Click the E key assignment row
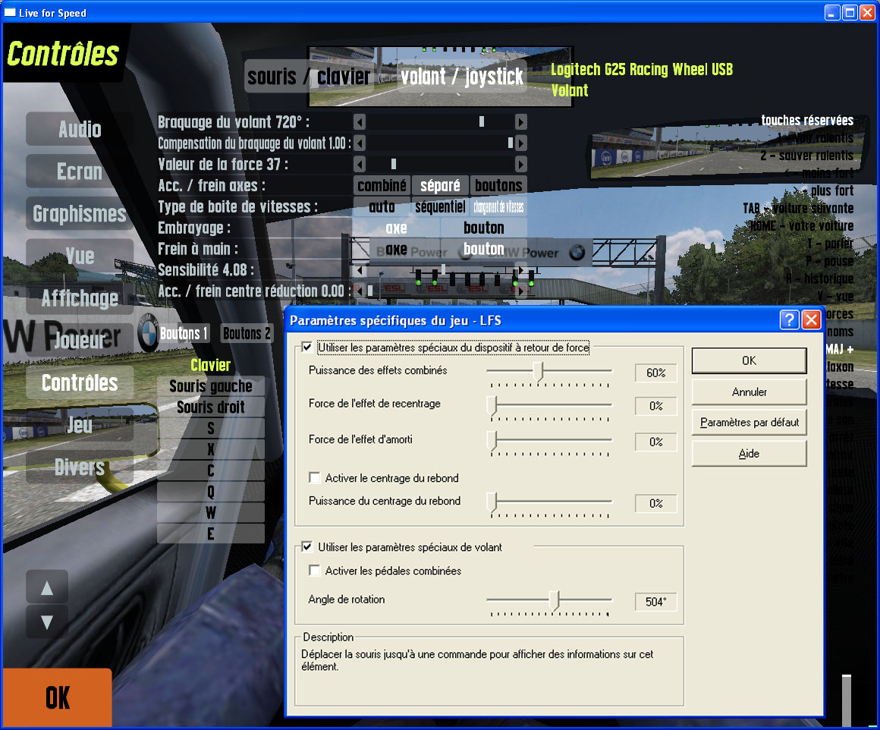The width and height of the screenshot is (880, 730). pos(210,534)
